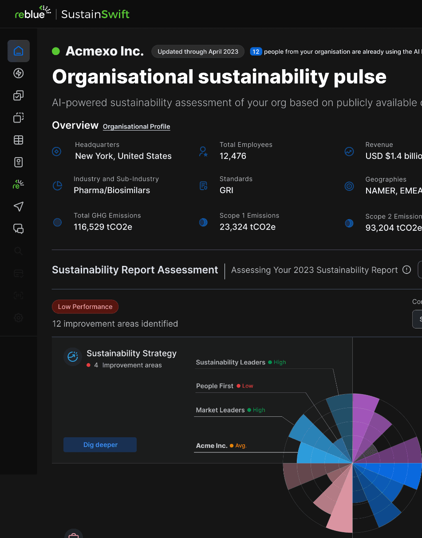
Task: Open the table grid sidebar icon
Action: 19,140
